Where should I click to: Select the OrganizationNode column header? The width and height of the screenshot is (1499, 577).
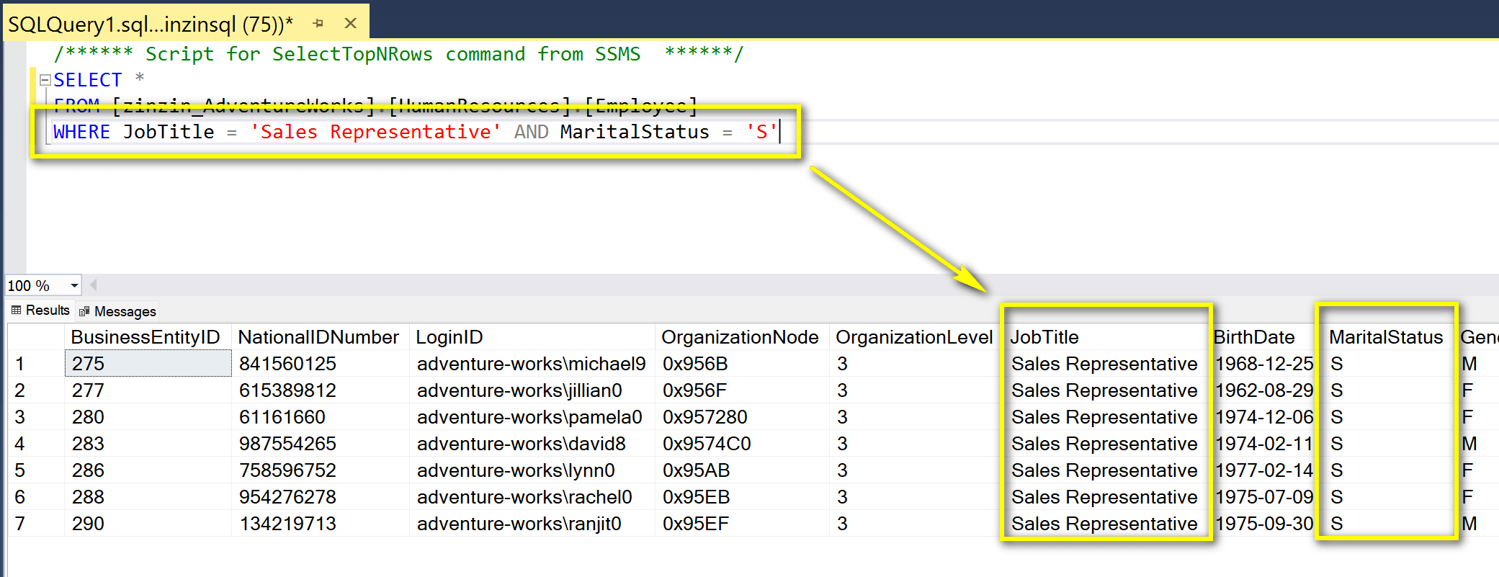[743, 337]
